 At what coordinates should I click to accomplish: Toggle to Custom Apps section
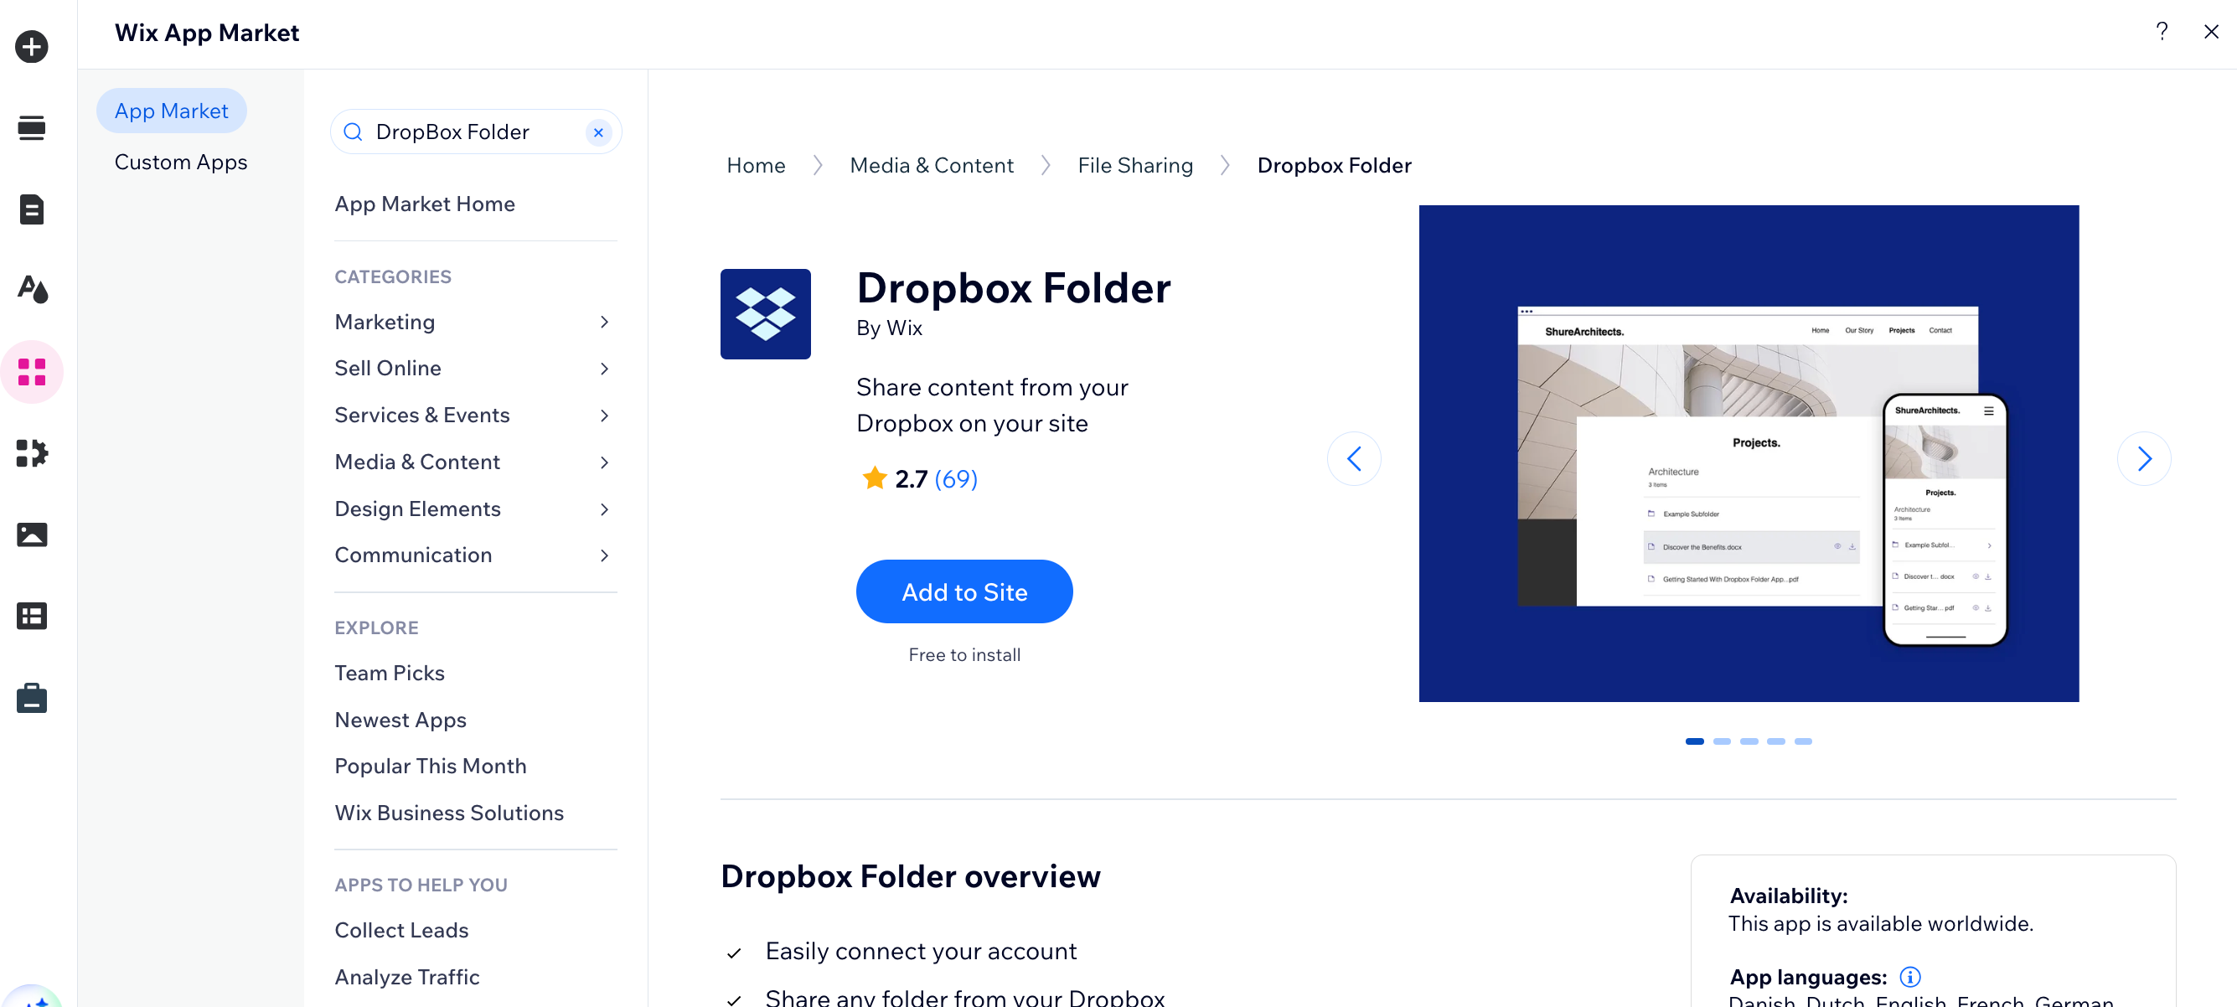pyautogui.click(x=181, y=161)
